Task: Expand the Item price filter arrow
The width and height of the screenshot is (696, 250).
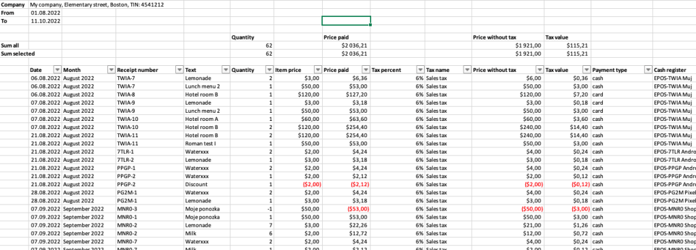Action: point(318,70)
